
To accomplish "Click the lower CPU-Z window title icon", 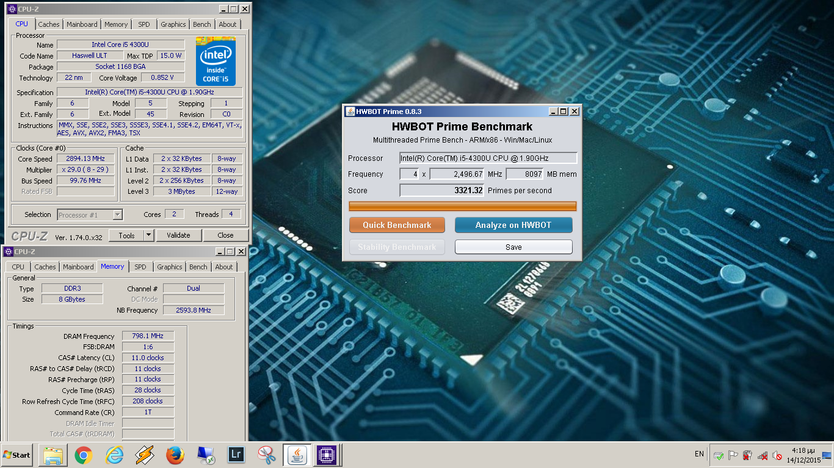I will pyautogui.click(x=9, y=252).
